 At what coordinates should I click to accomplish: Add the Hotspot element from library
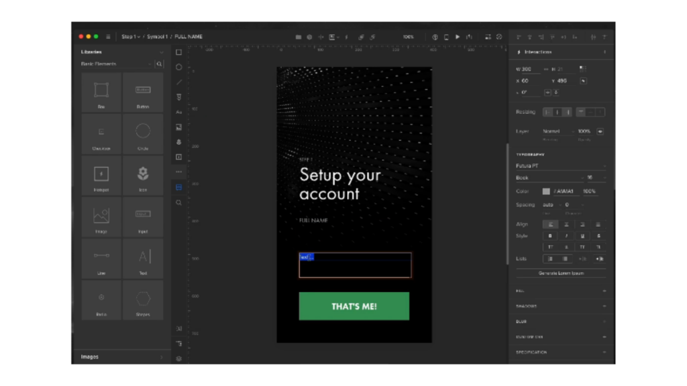pyautogui.click(x=101, y=176)
